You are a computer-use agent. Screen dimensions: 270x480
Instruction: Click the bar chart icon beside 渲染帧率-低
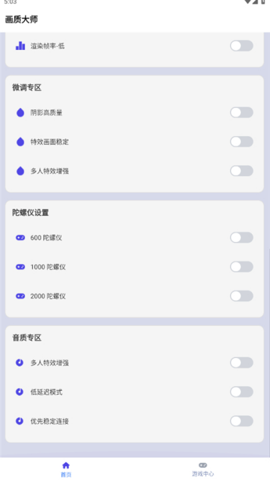[x=20, y=46]
